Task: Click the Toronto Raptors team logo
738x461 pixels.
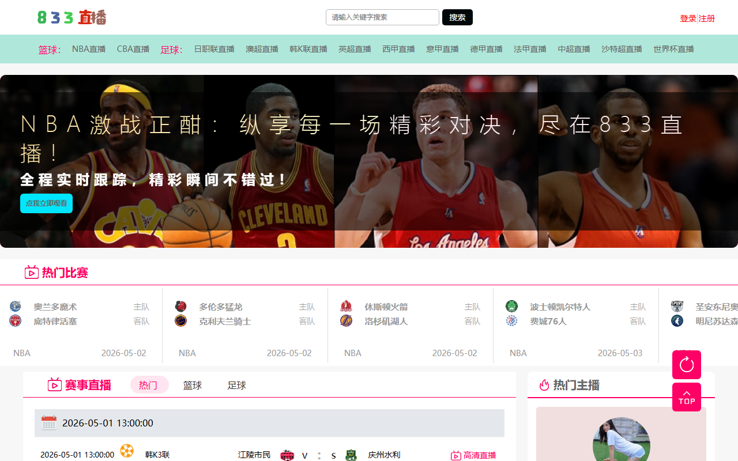Action: click(181, 307)
